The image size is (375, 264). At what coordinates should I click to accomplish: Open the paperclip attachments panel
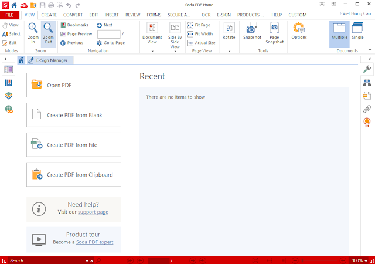[x=367, y=109]
